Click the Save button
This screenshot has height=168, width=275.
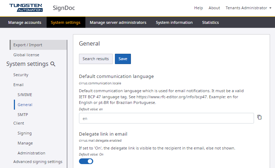[123, 59]
